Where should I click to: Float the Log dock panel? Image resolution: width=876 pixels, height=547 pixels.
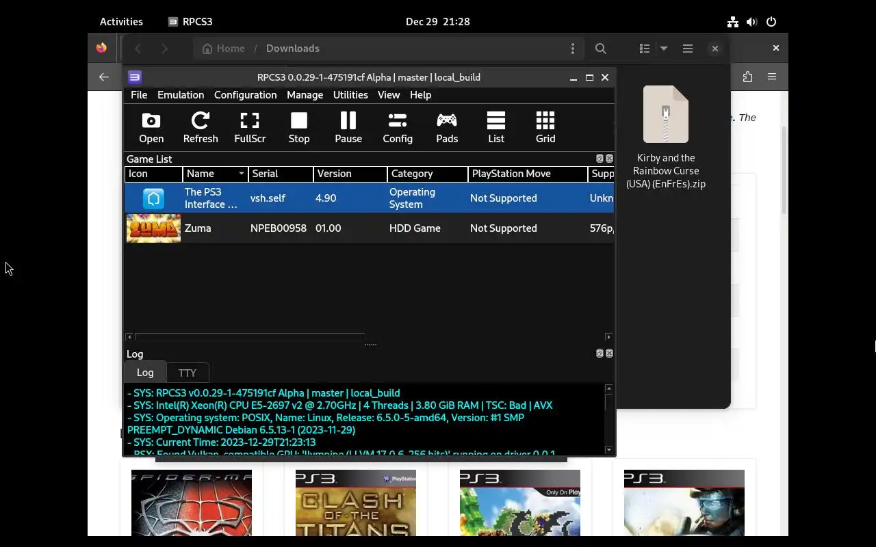600,353
